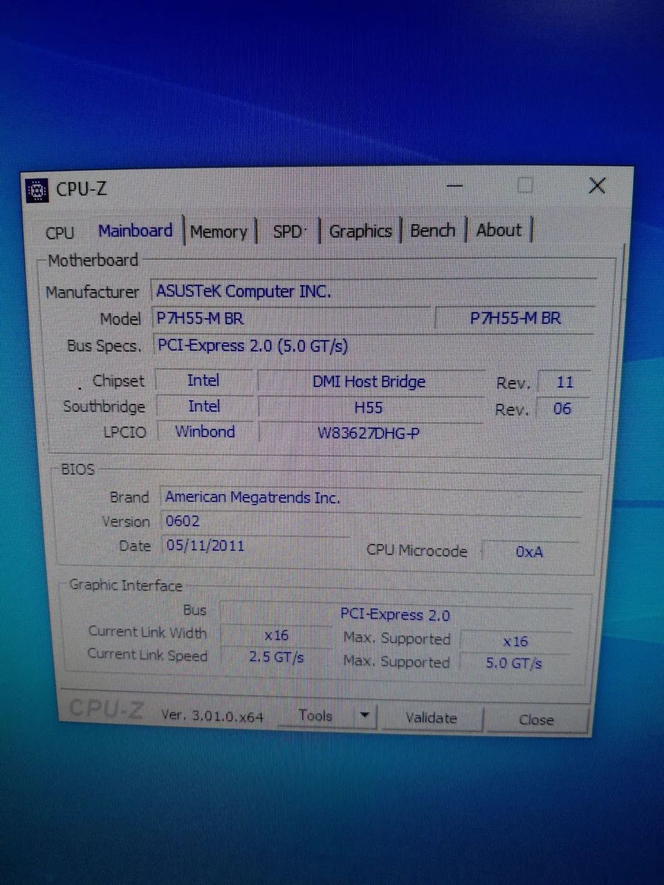This screenshot has width=664, height=885.
Task: Click the chipset Rev. value 11
Action: (564, 382)
